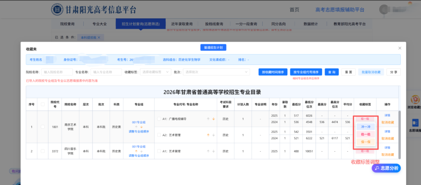Select the 招生计划查询(志愿筛选) tab
This screenshot has height=185, width=421.
tap(141, 24)
